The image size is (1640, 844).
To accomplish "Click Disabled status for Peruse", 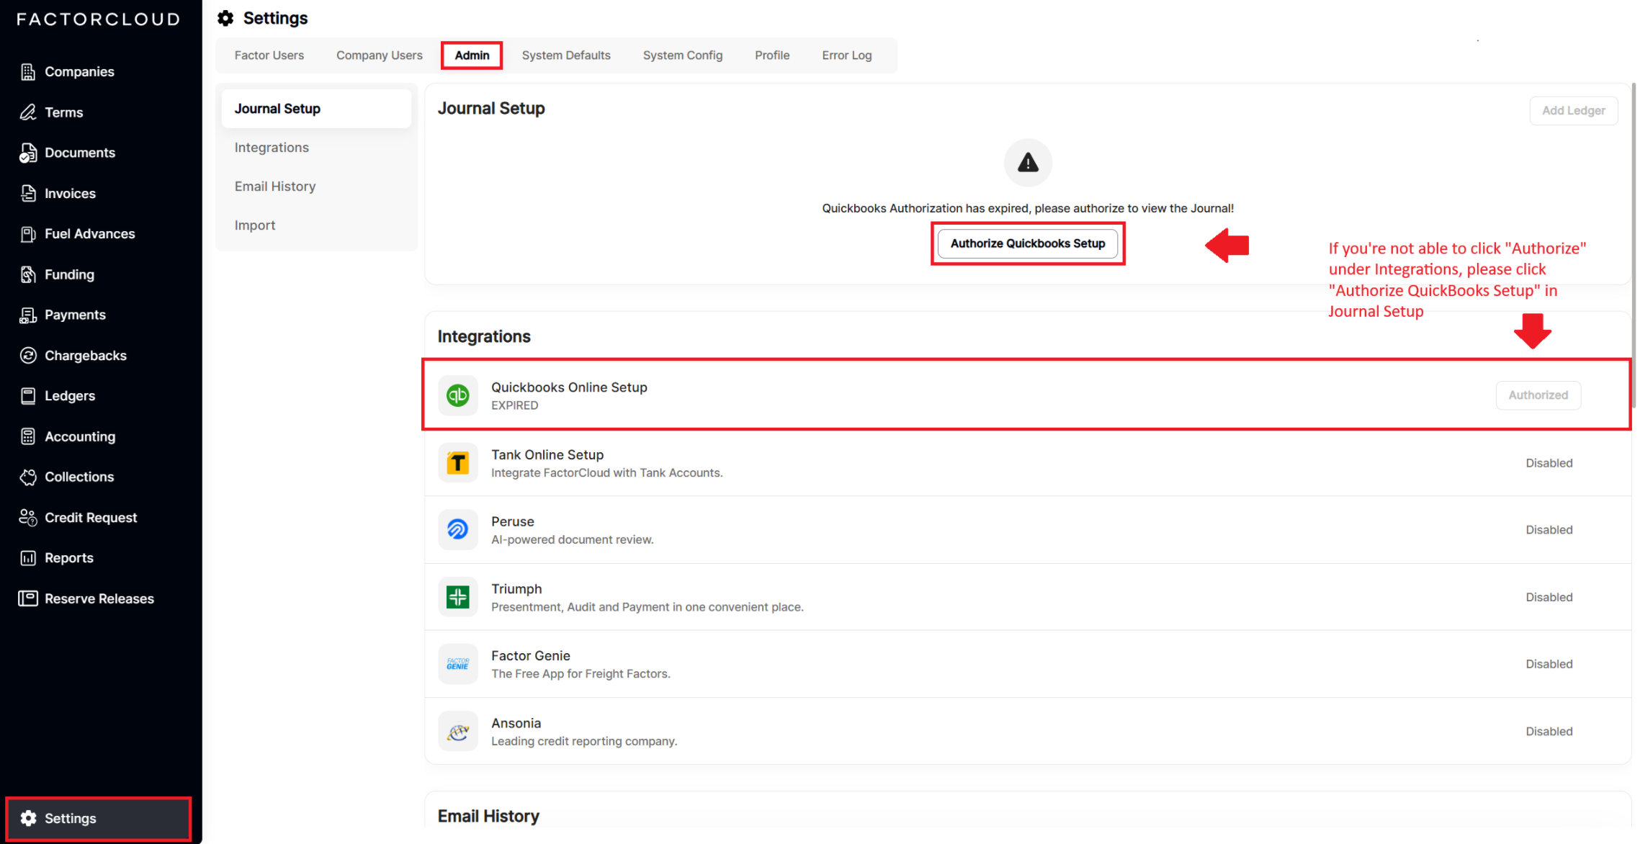I will coord(1549,530).
